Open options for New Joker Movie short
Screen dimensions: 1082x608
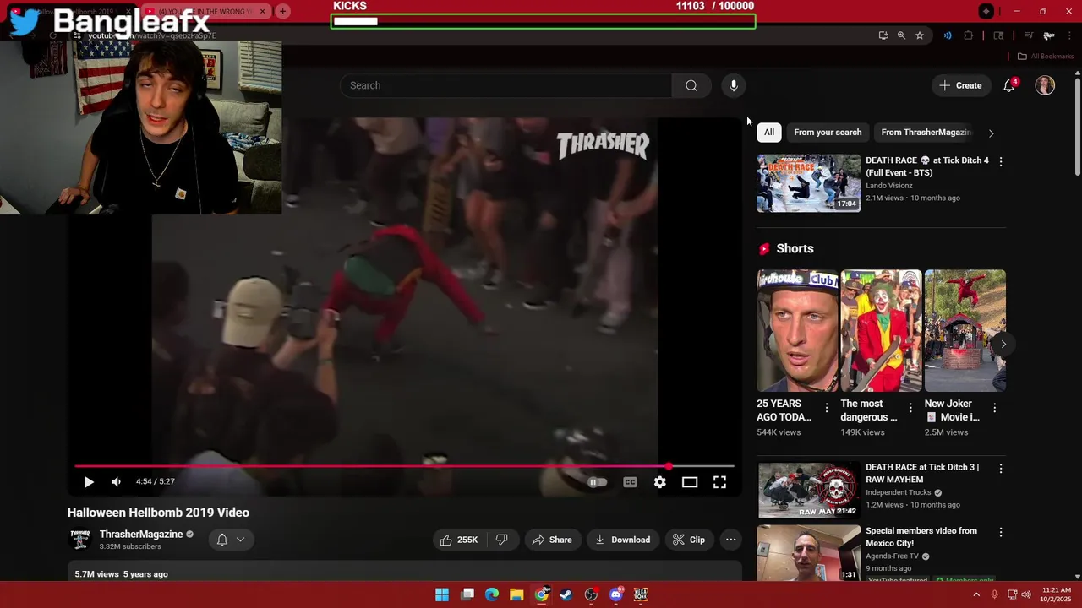coord(994,408)
